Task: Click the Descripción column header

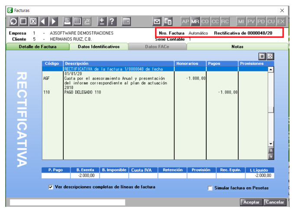Action: pos(119,64)
